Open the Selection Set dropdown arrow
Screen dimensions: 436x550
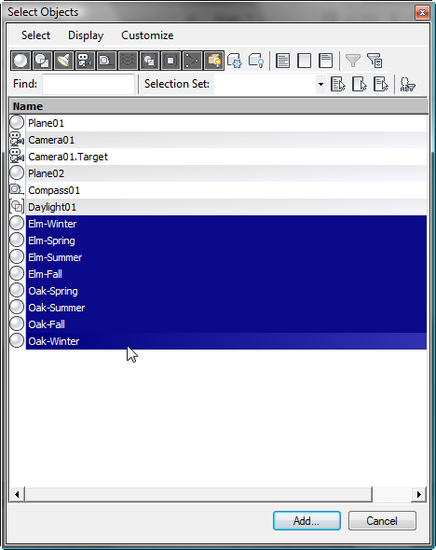tap(320, 84)
